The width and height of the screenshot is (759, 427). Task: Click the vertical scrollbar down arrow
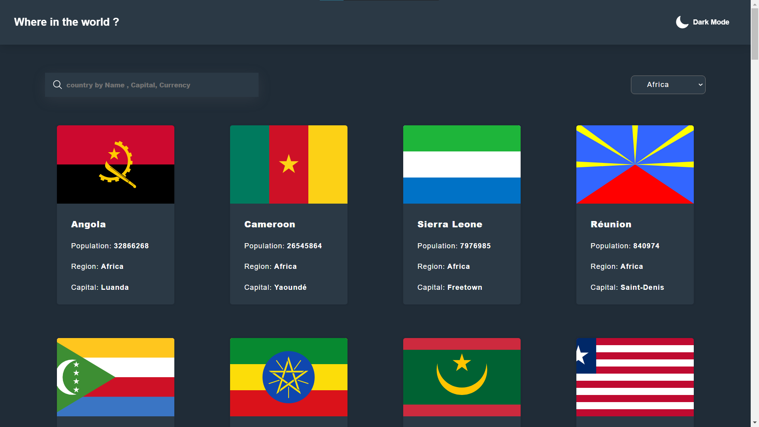point(755,423)
